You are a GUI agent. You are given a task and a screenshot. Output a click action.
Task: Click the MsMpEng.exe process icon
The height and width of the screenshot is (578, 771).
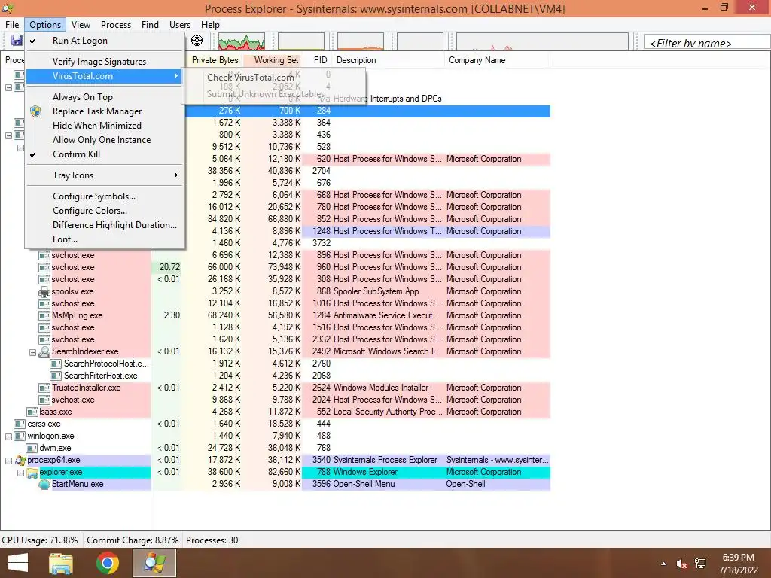point(44,315)
